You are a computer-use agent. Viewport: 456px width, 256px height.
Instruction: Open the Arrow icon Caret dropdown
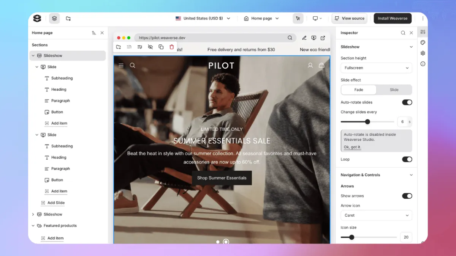coord(376,215)
